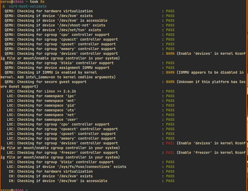Screen dimensions: 248x191
Task: Click the virt-host-validate command text
Action: pos(28,6)
